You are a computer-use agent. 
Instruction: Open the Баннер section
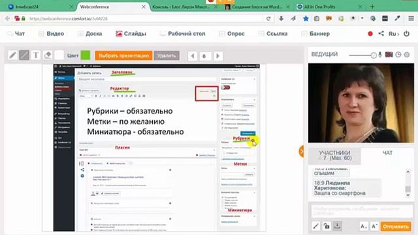click(315, 33)
